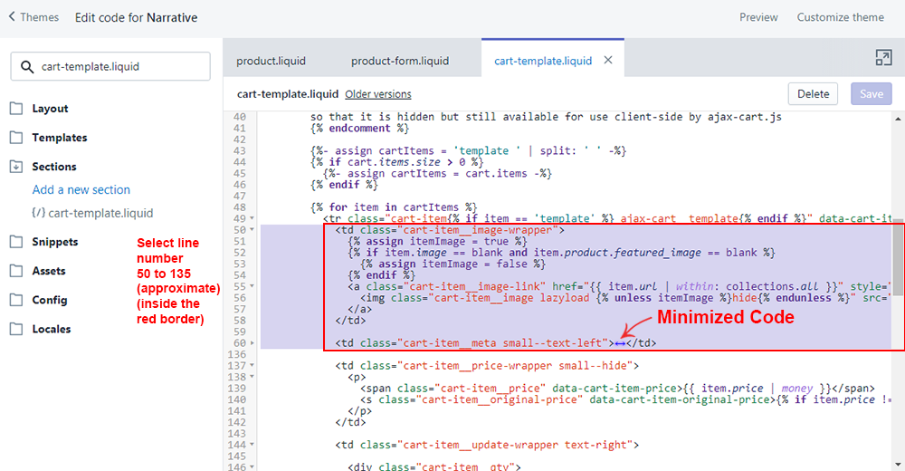The width and height of the screenshot is (905, 471).
Task: Expand the minimized code arrow on line 60
Action: click(x=620, y=343)
